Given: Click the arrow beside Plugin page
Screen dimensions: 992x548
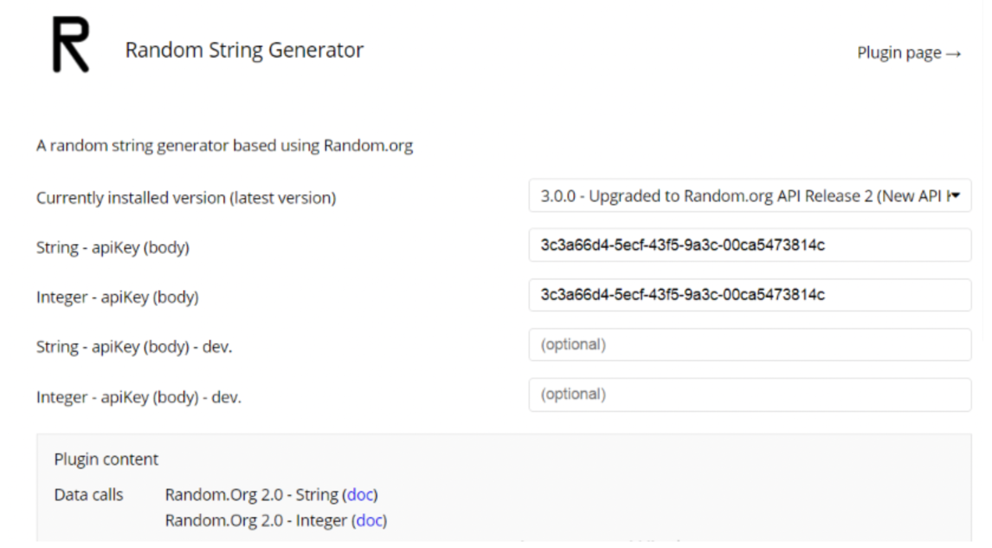Looking at the screenshot, I should click(954, 54).
